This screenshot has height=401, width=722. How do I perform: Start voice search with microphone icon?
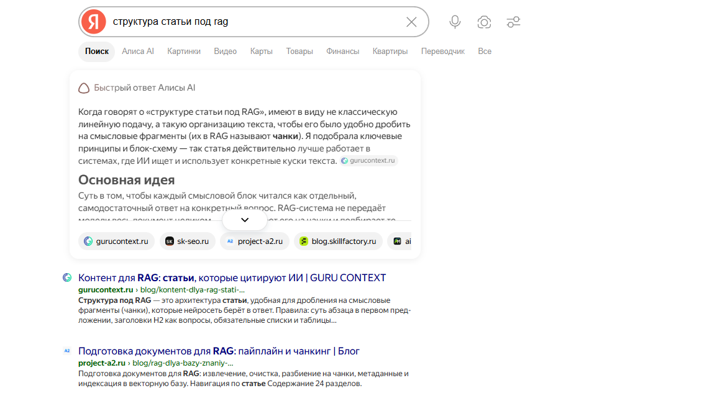(455, 22)
